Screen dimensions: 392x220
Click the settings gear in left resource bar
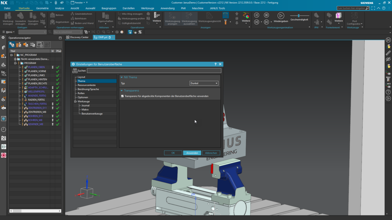click(3, 38)
